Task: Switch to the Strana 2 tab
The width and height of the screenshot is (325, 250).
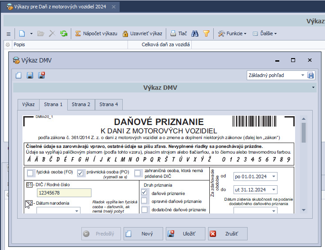Action: pos(81,104)
